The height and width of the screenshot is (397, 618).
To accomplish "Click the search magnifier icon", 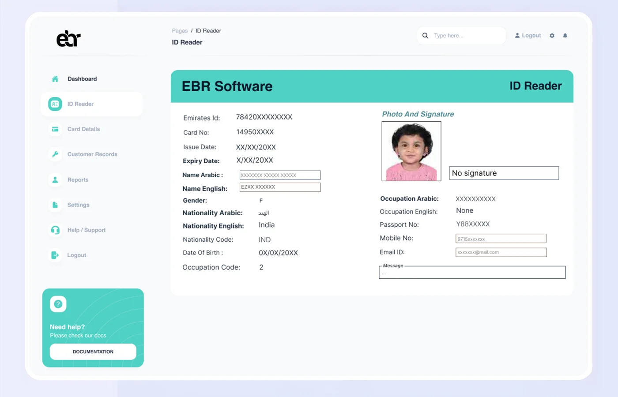I will point(425,35).
